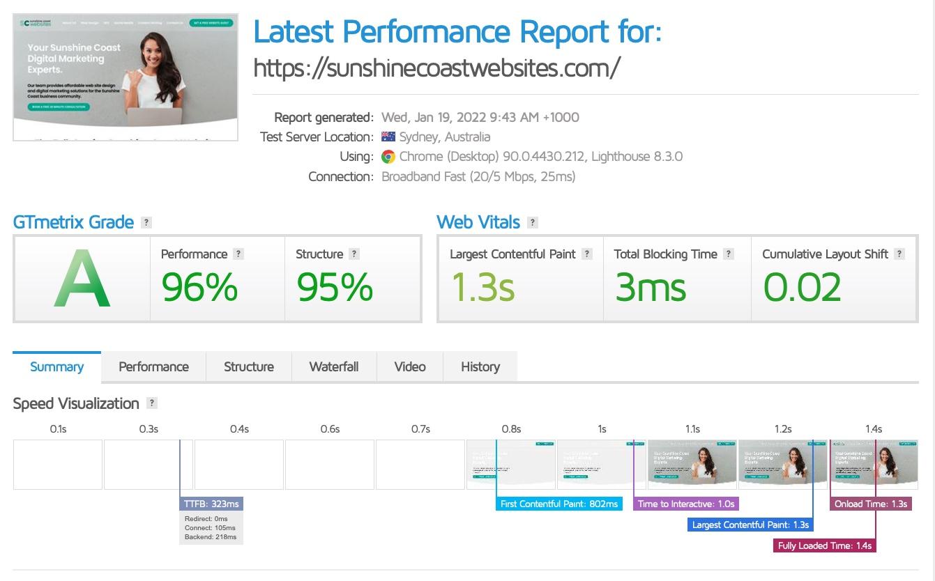Click the Fully Loaded Time: 1.4s marker
Image resolution: width=935 pixels, height=581 pixels.
point(825,545)
